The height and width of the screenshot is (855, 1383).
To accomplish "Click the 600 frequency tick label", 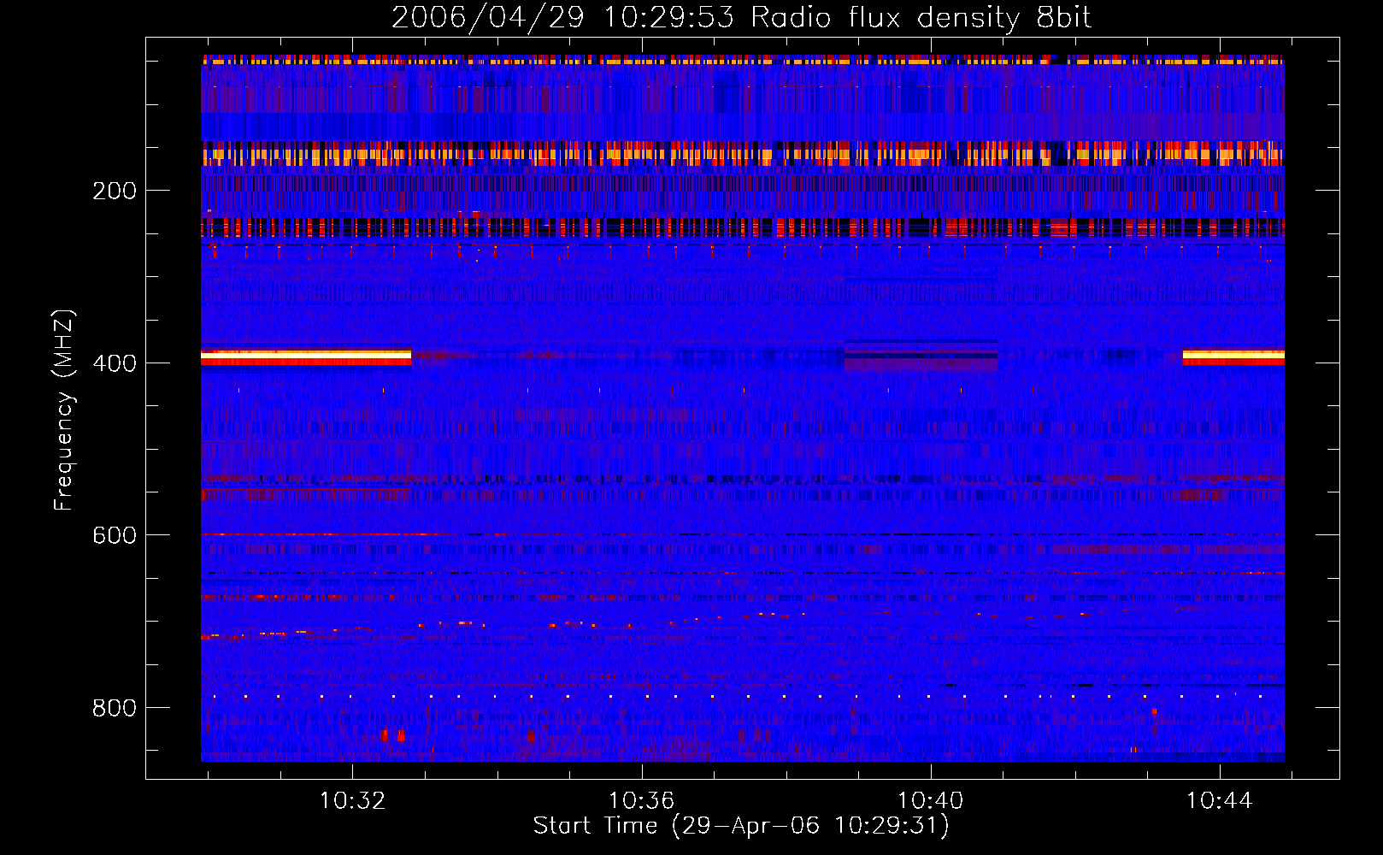I will tap(115, 535).
